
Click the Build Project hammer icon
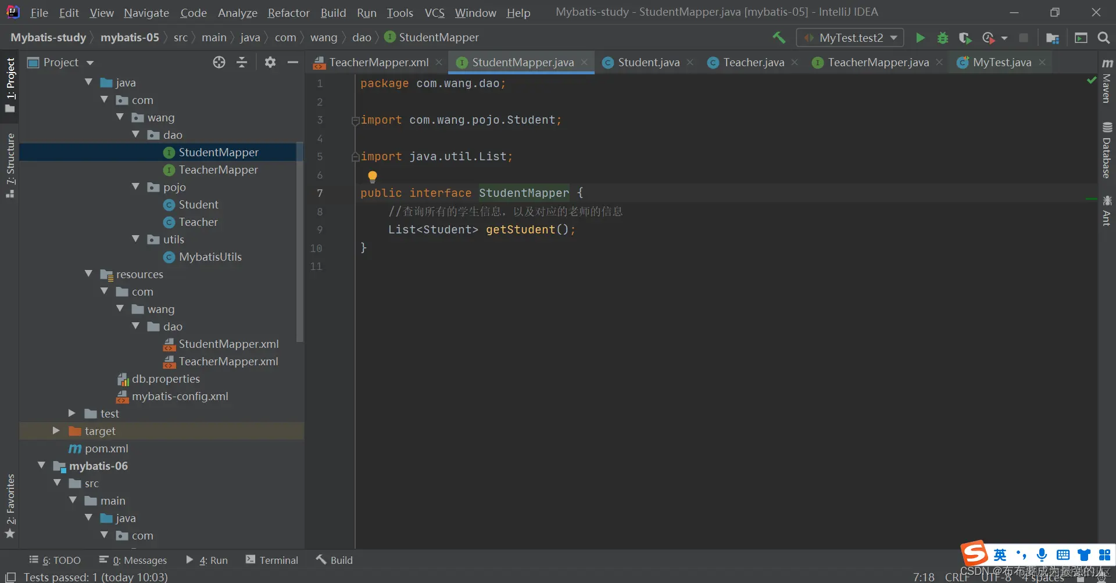point(778,38)
